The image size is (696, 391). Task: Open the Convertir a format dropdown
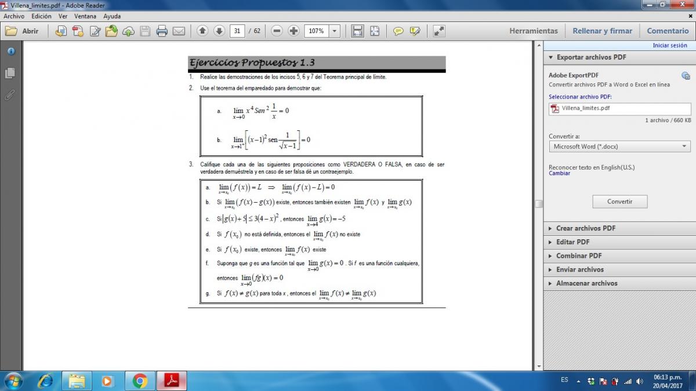click(619, 147)
